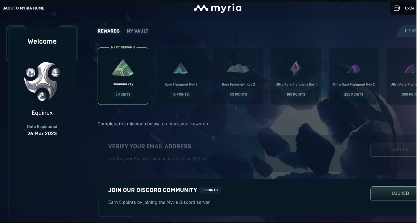Select the Common key pyramid icon
Screen dimensions: 417x223
(x=123, y=67)
